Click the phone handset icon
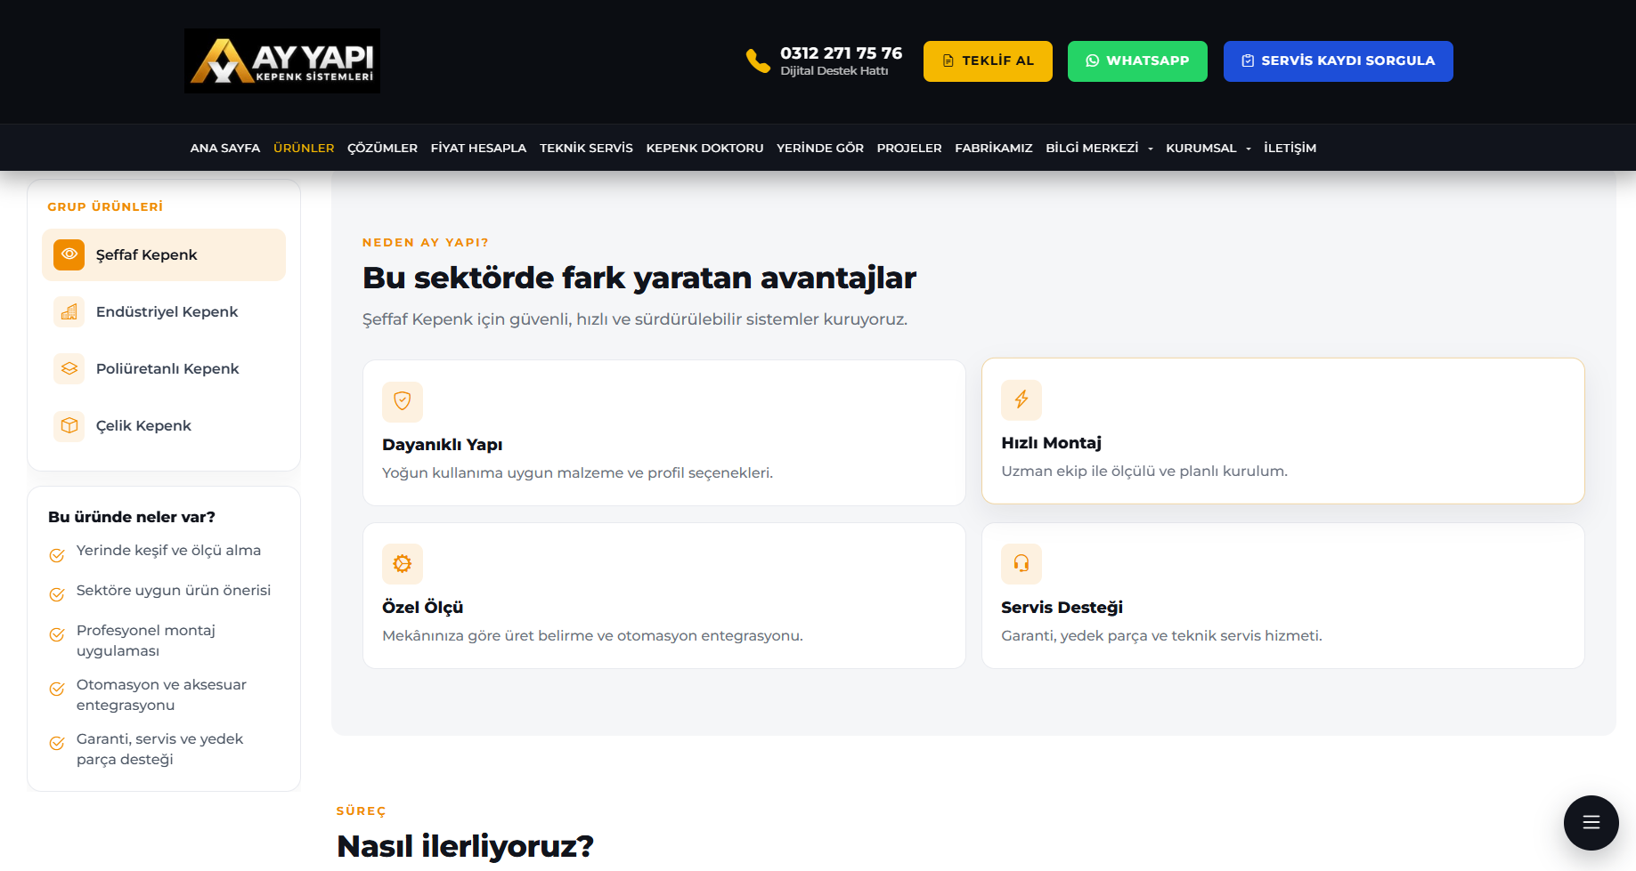Viewport: 1636px width, 871px height. point(758,60)
